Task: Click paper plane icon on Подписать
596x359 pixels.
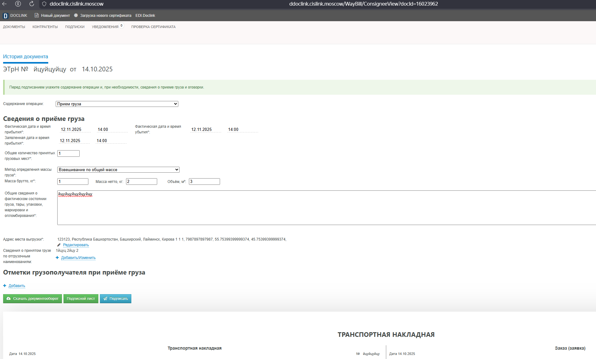Action: tap(106, 299)
